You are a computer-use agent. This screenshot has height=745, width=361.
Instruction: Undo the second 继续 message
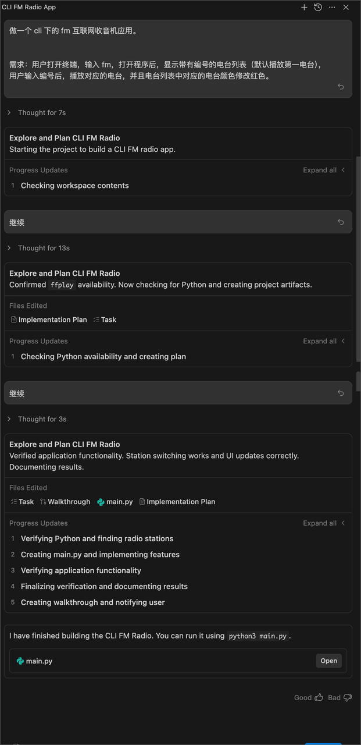[341, 393]
